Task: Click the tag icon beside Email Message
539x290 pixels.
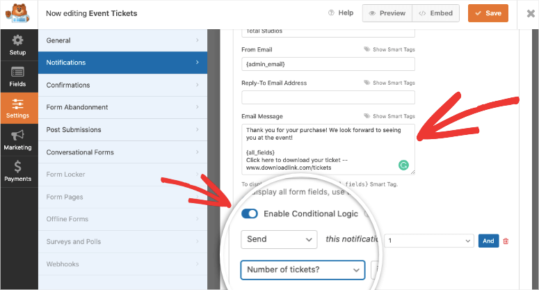Action: (367, 116)
